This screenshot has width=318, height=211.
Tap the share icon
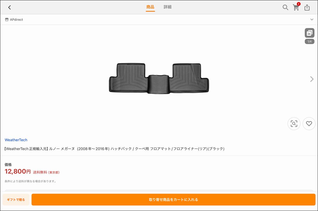click(307, 7)
